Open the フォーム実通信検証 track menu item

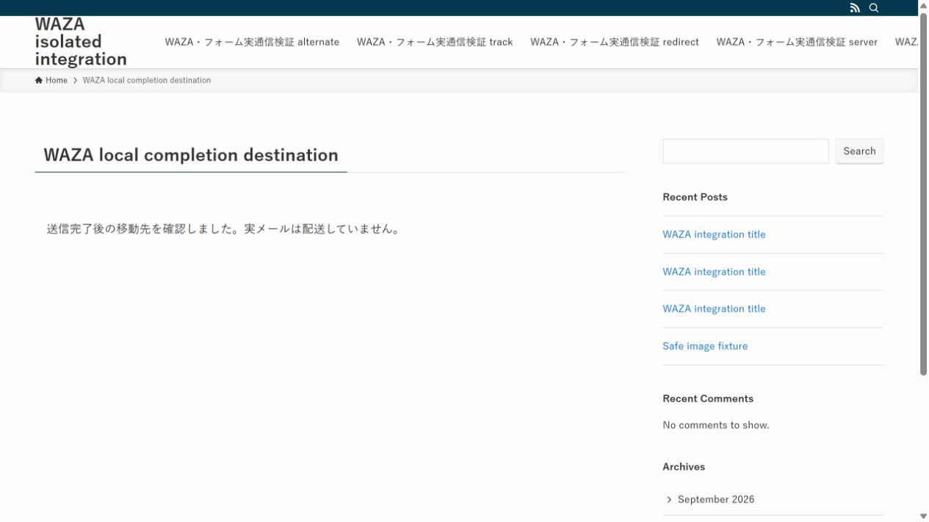tap(435, 42)
